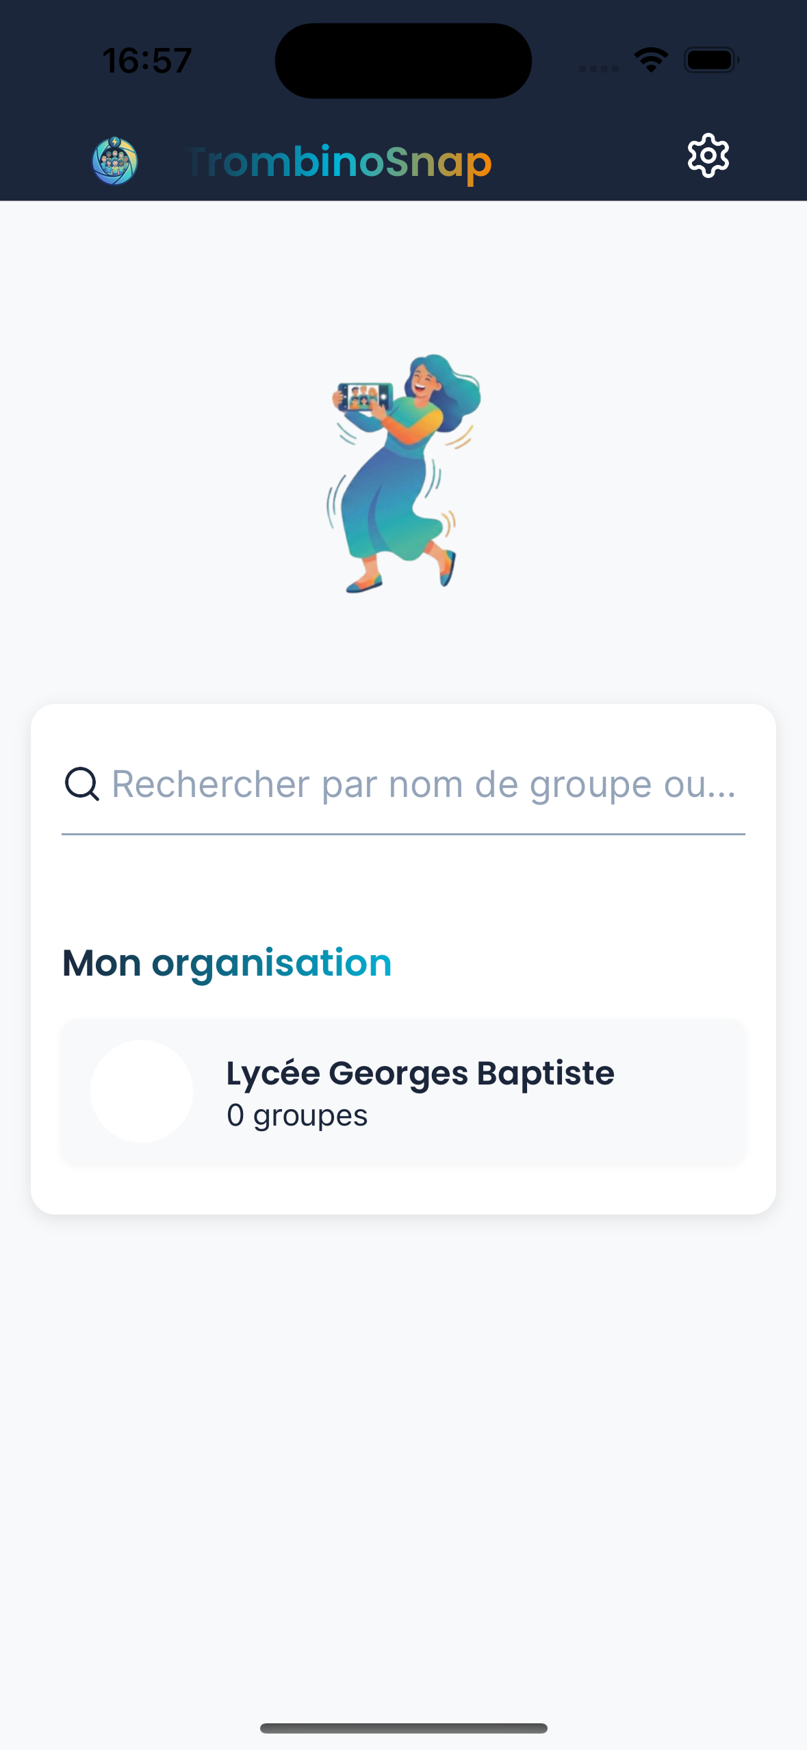Tap the TrombinoSnap round logo icon
The height and width of the screenshot is (1750, 807).
point(115,161)
